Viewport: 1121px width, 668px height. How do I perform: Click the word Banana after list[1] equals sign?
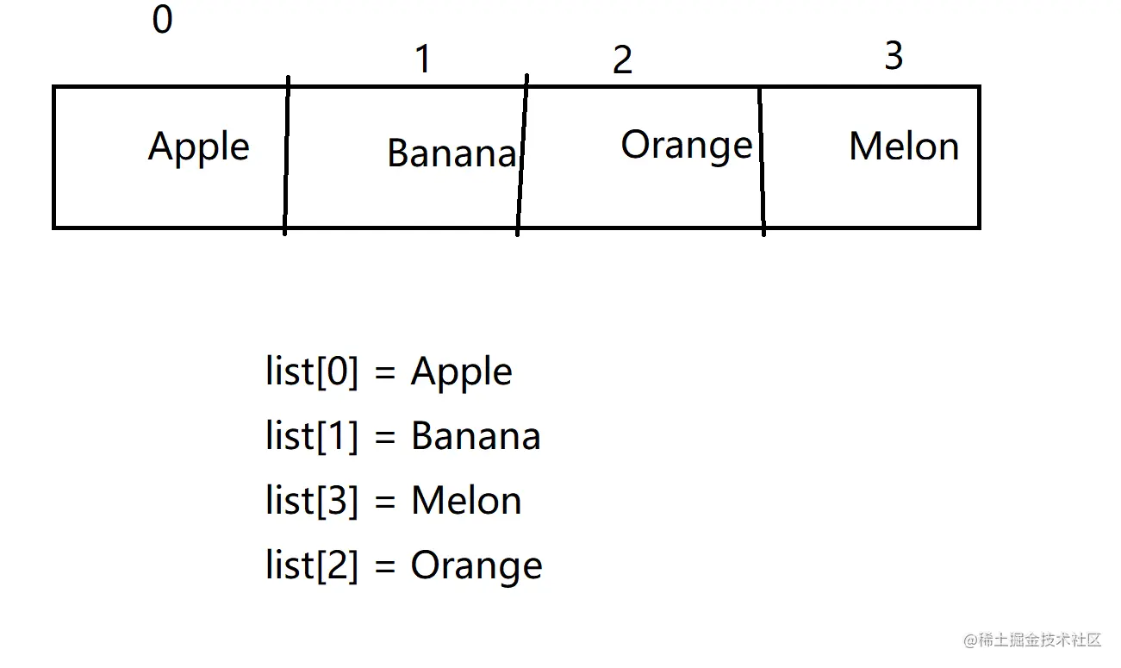click(x=476, y=436)
